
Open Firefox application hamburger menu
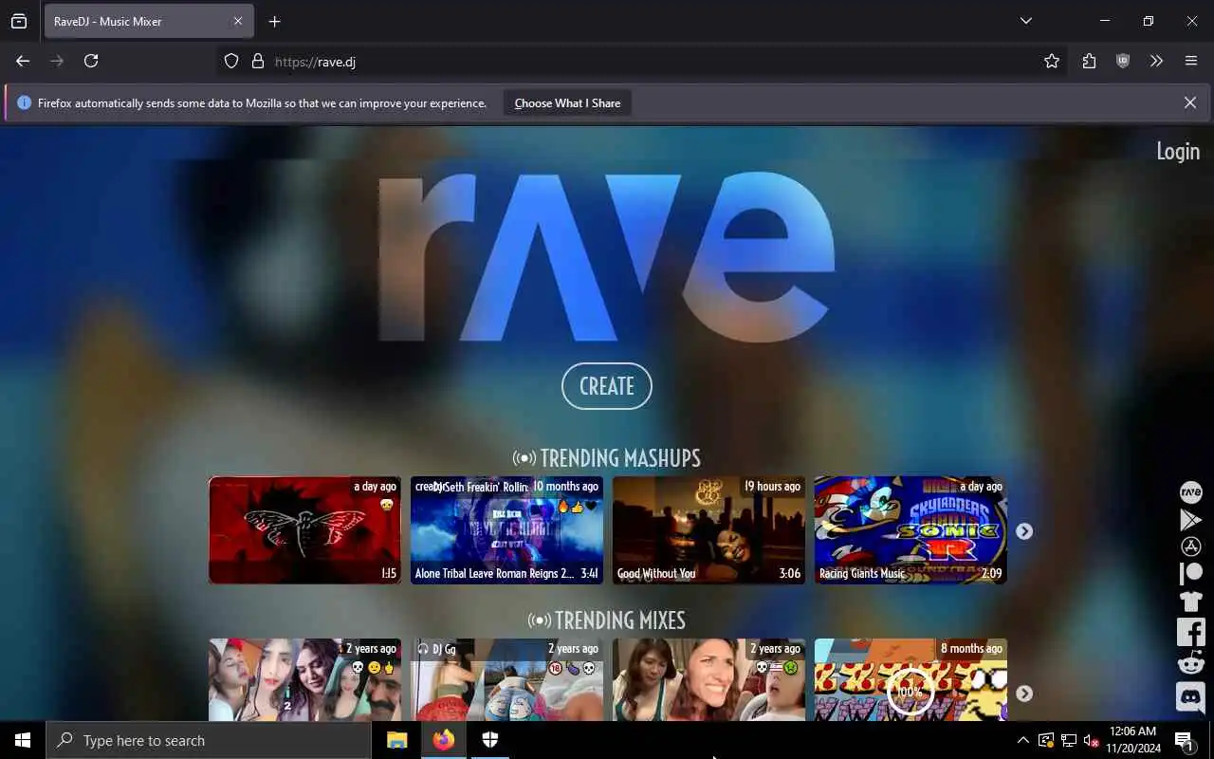[x=1191, y=61]
